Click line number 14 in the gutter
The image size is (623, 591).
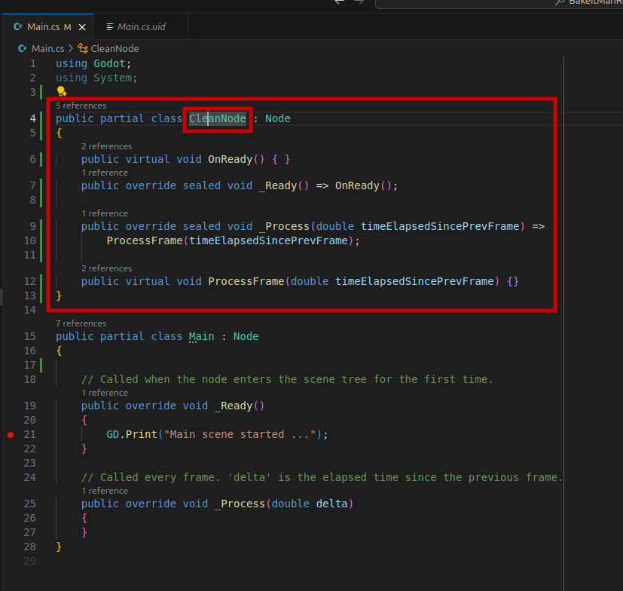[x=30, y=311]
